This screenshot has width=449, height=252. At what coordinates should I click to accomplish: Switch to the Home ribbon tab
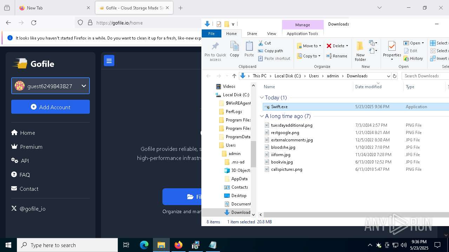coord(232,34)
